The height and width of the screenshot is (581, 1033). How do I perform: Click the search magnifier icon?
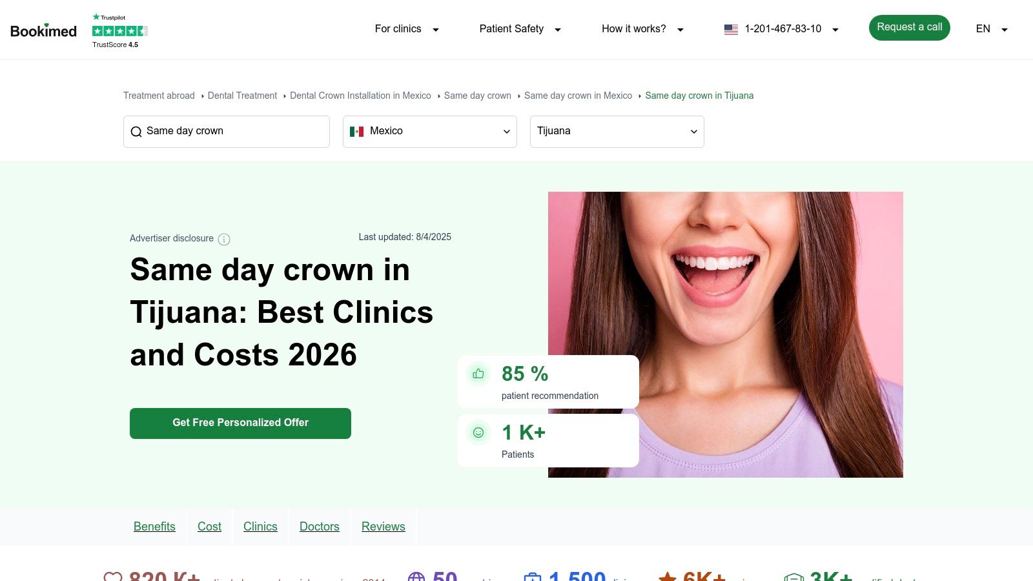coord(136,132)
